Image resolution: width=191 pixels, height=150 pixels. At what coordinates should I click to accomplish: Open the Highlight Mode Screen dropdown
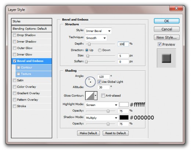102,105
